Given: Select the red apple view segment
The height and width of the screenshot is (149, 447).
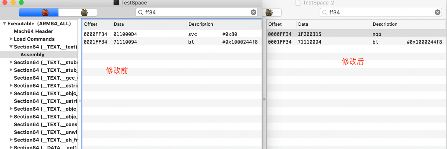Looking at the screenshot, I should (45, 12).
